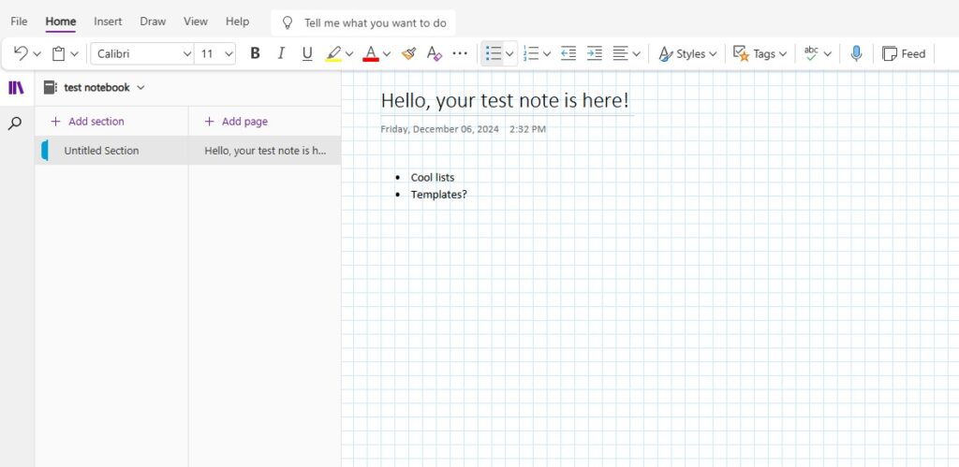Open the Help tab
The width and height of the screenshot is (959, 467).
click(x=237, y=22)
